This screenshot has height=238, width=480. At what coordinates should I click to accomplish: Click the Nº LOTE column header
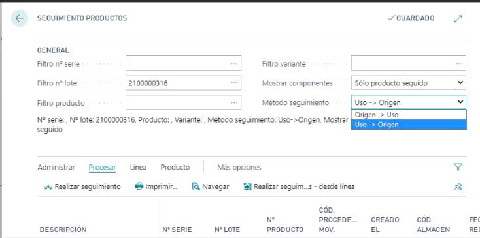click(x=227, y=230)
